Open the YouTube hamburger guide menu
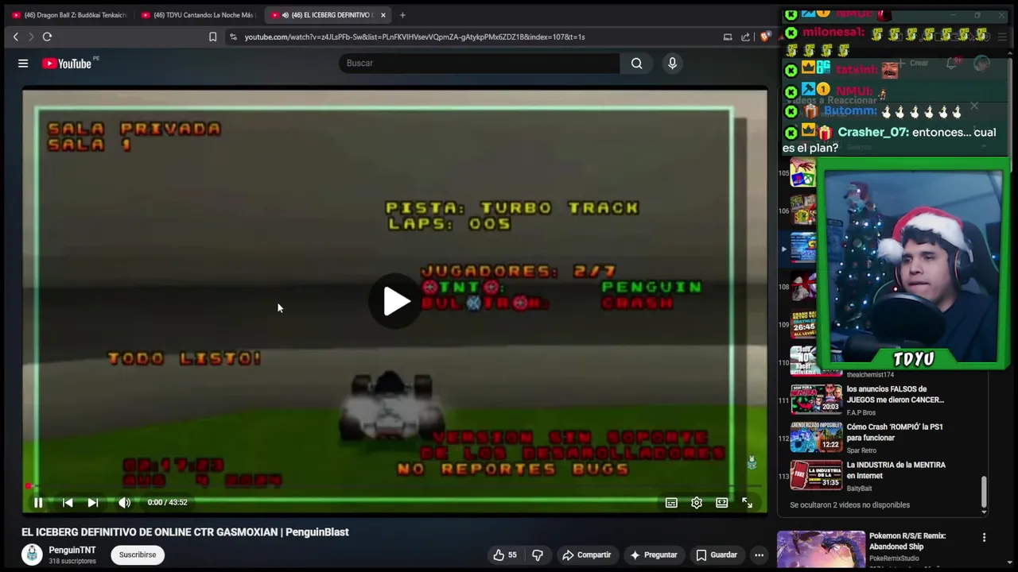This screenshot has height=572, width=1018. pos(23,64)
